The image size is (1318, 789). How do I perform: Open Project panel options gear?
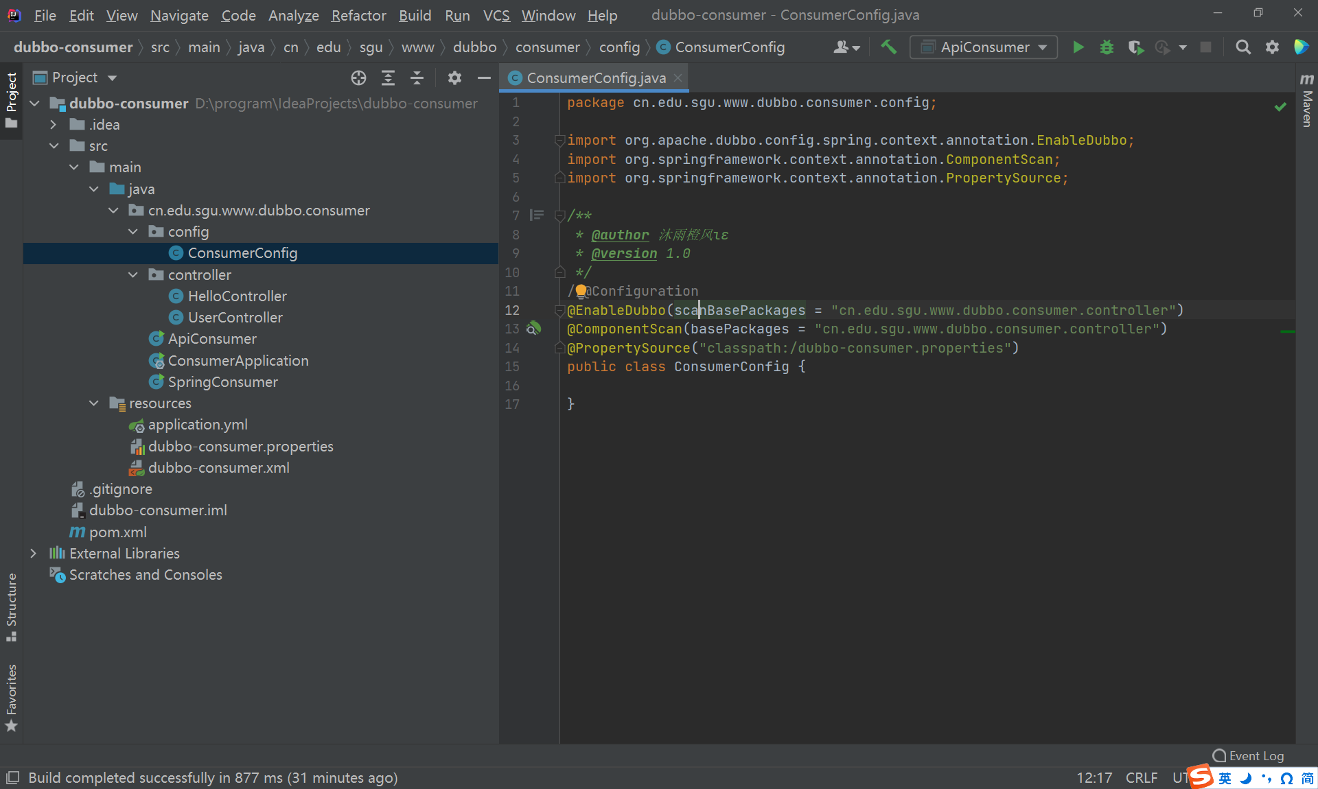coord(454,78)
